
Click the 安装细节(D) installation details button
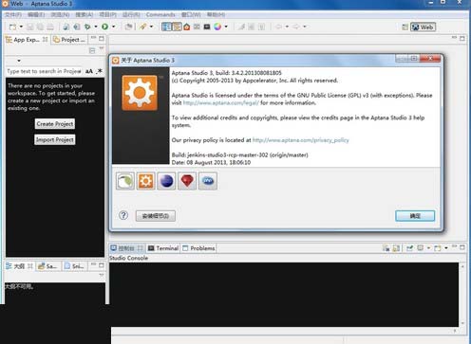(156, 216)
